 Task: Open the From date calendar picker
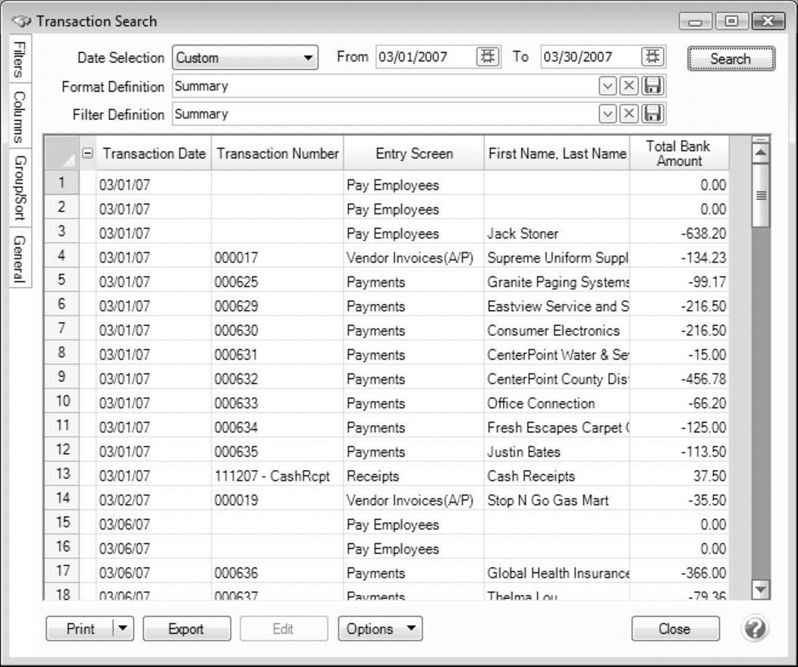pos(487,57)
